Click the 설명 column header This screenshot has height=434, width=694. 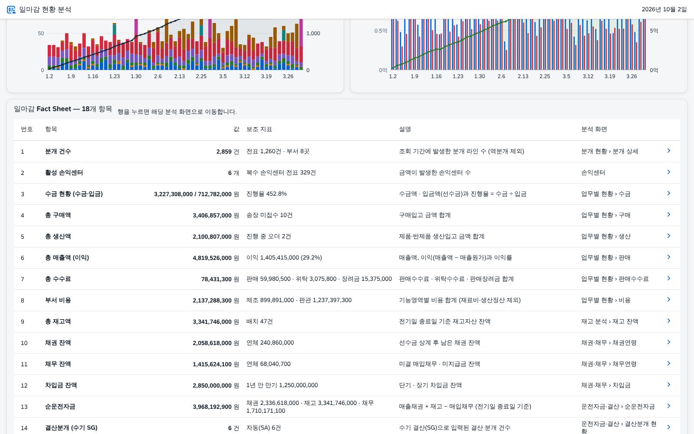pos(405,129)
